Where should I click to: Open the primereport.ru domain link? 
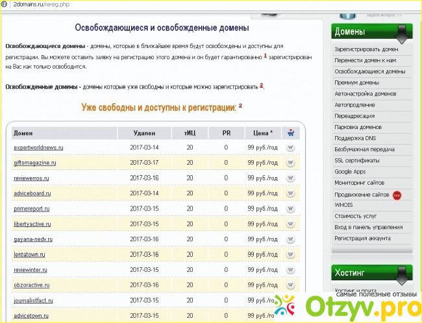(33, 209)
